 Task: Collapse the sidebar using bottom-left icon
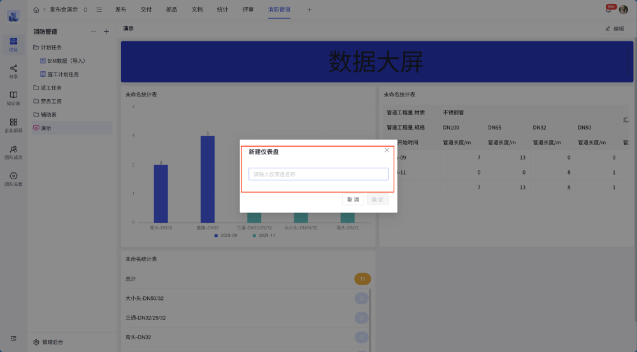[x=13, y=339]
